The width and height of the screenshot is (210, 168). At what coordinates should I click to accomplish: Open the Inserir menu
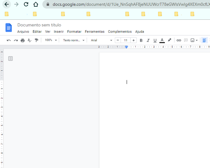pyautogui.click(x=59, y=31)
